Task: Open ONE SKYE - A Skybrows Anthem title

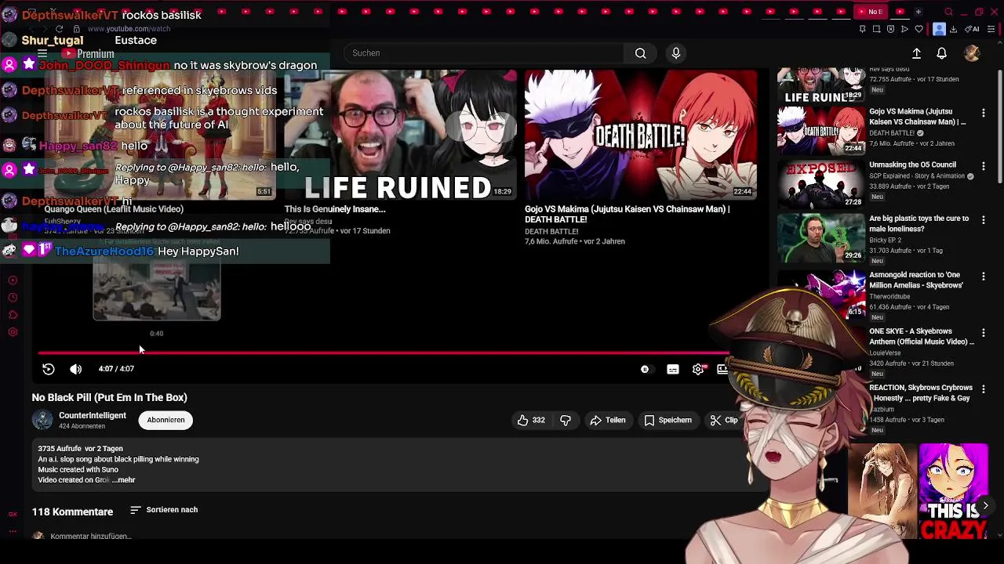Action: click(x=922, y=337)
